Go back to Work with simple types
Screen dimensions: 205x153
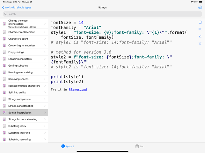click(17, 7)
